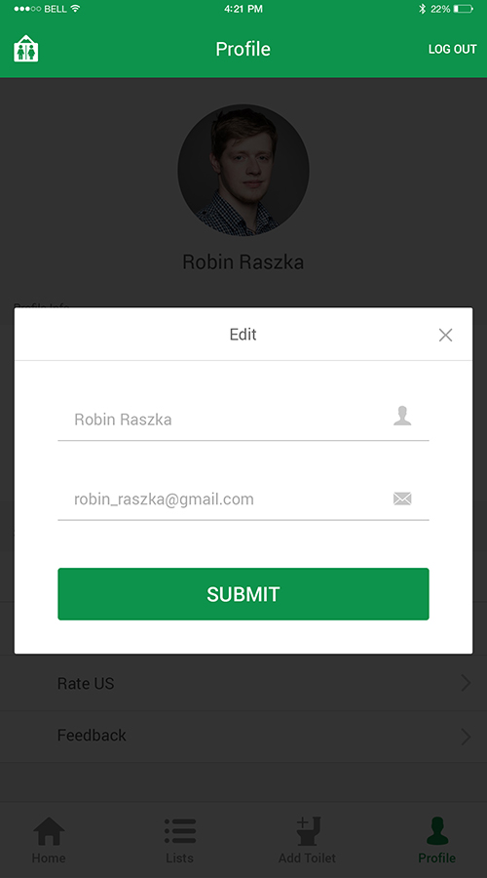Close the Edit dialog with X

click(445, 335)
